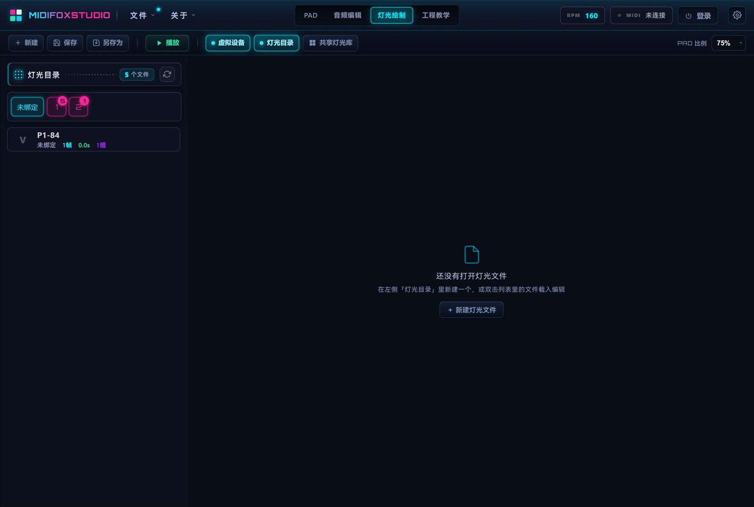Screen dimensions: 754x507
Task: Click the 另存为 button
Action: pos(108,43)
